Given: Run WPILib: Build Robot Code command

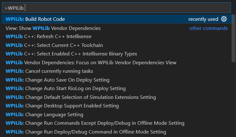Looking at the screenshot, I should 117,19.
